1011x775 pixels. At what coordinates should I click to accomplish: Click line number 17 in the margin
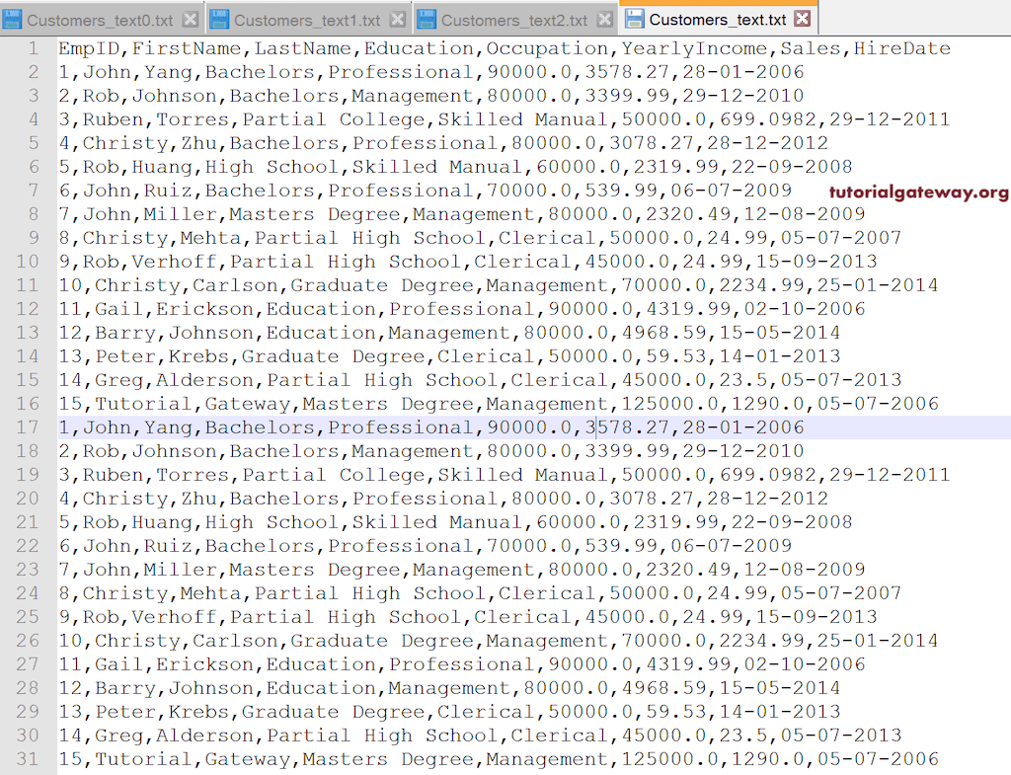point(28,427)
